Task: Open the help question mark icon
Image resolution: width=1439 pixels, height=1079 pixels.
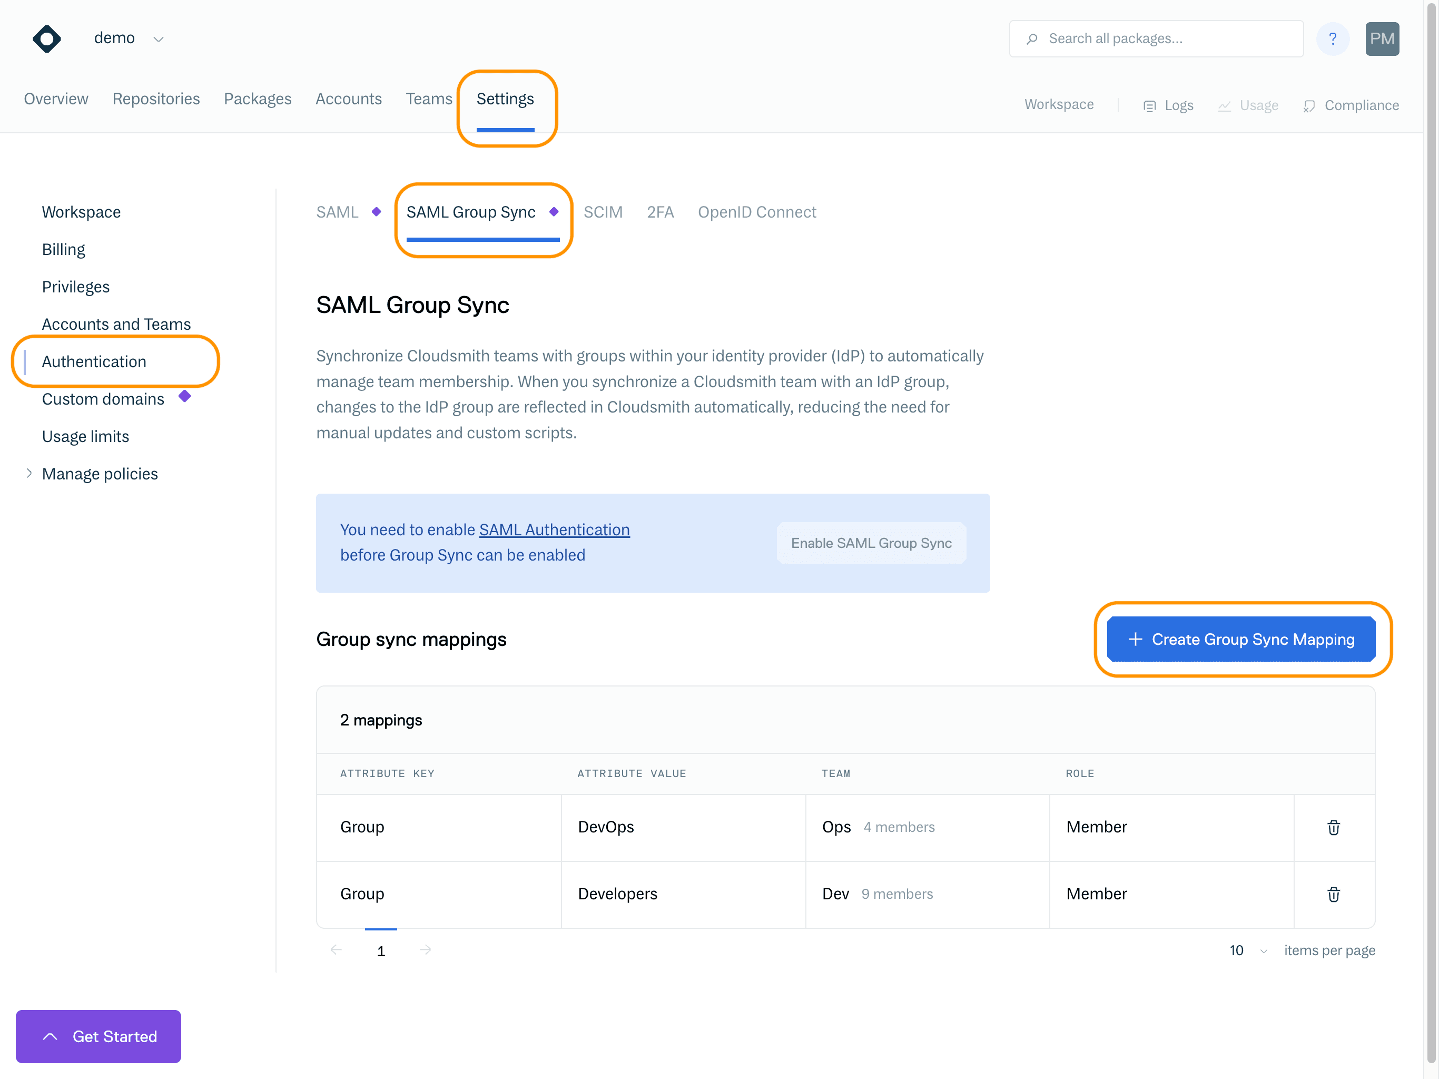Action: click(1332, 39)
